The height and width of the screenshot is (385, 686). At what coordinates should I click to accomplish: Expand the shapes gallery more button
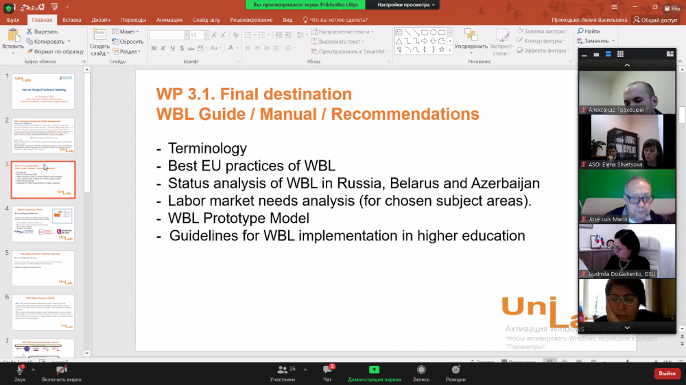click(x=450, y=50)
